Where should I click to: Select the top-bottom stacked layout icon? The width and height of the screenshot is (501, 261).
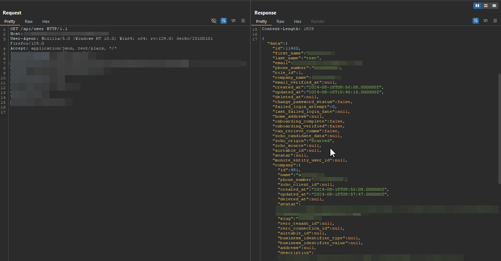point(486,6)
